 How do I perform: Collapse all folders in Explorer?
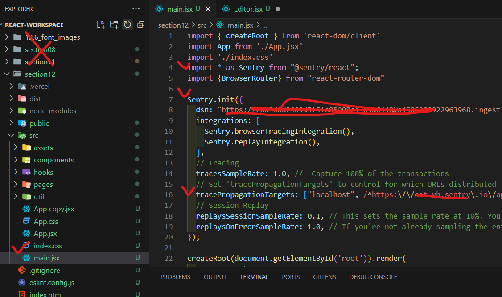141,25
